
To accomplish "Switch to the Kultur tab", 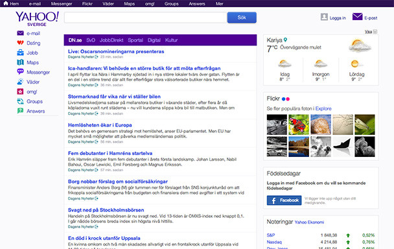I will (171, 40).
